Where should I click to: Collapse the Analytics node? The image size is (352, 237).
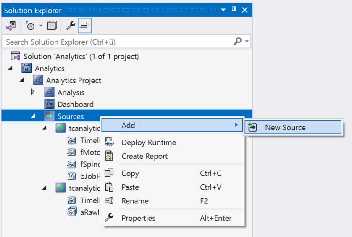point(11,68)
